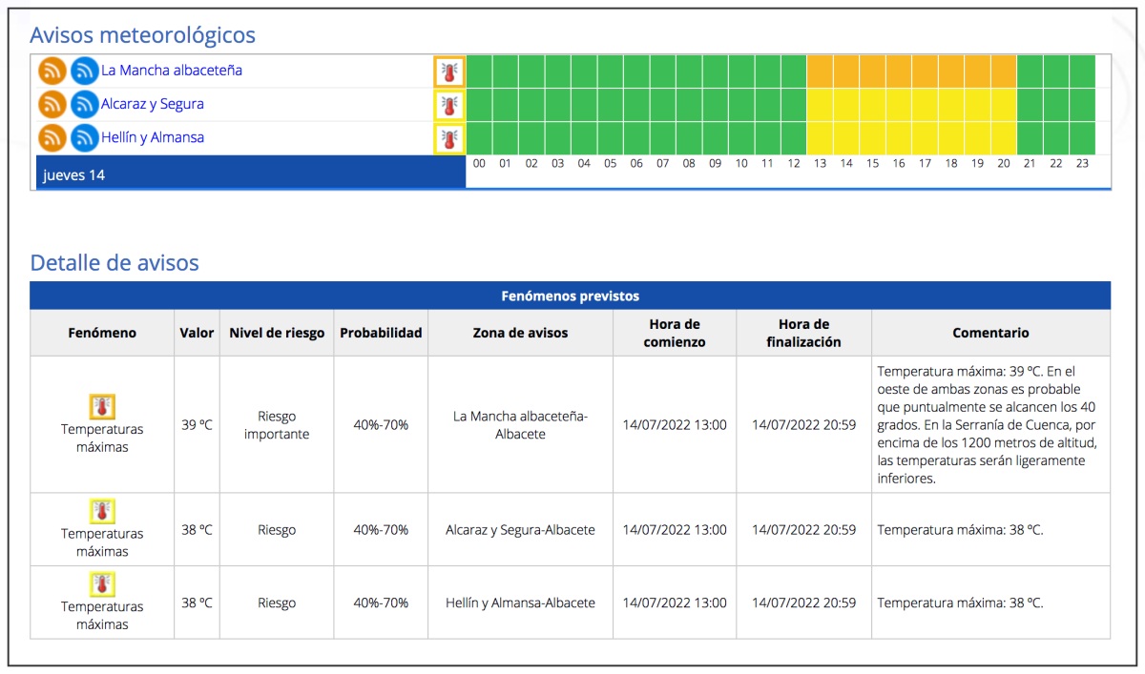Click orange-bordered thermometer icon in La Mancha timeline row
This screenshot has height=674, width=1145.
pos(449,71)
